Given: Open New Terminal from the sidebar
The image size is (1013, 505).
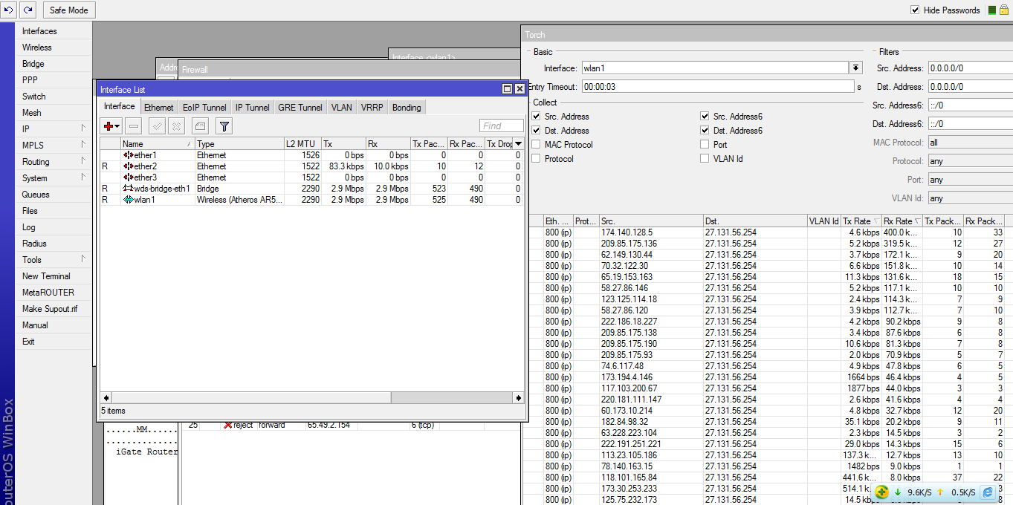Looking at the screenshot, I should point(46,276).
